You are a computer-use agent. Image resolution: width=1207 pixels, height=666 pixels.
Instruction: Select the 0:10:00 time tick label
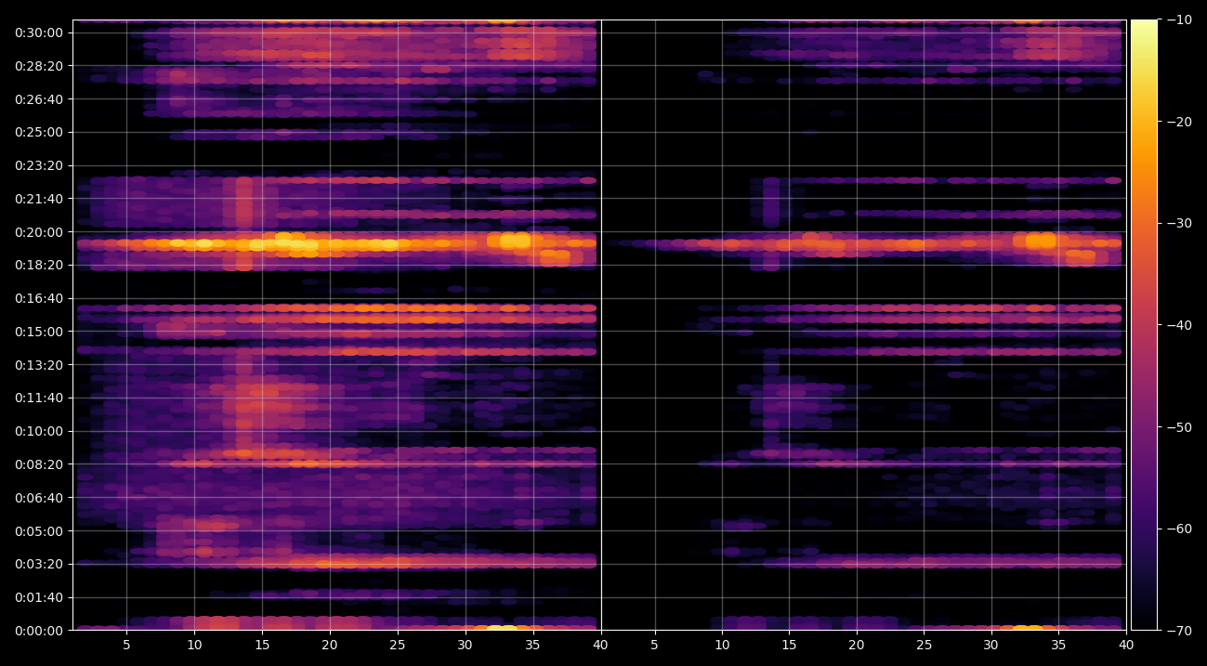[38, 431]
